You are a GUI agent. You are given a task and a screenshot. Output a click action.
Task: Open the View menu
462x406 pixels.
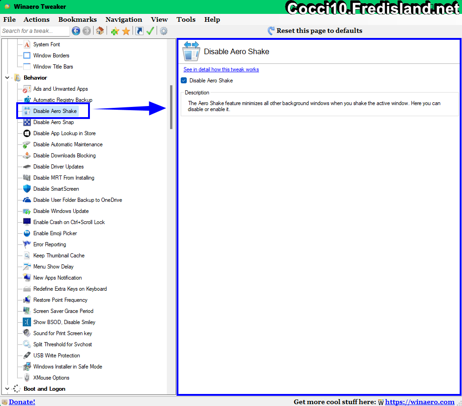click(159, 19)
